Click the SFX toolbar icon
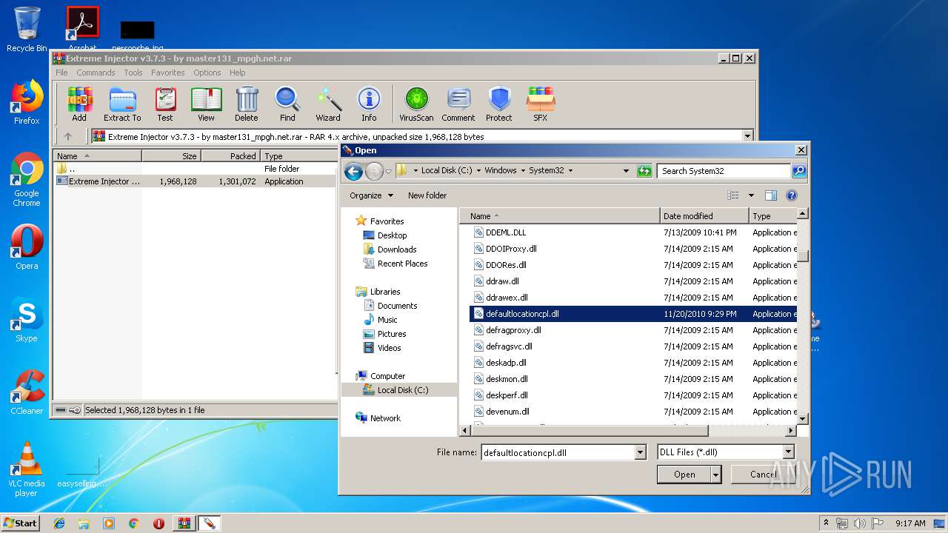 point(541,104)
